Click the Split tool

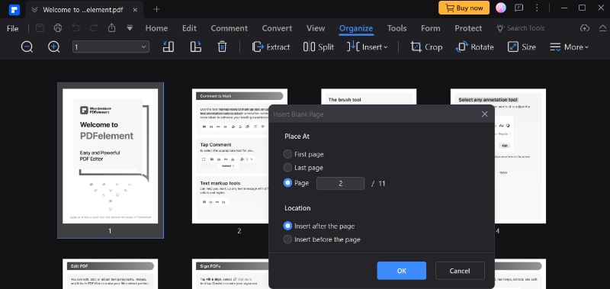pos(319,47)
